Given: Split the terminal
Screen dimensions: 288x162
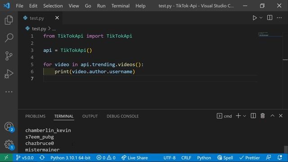Looking at the screenshot, I should point(253,116).
